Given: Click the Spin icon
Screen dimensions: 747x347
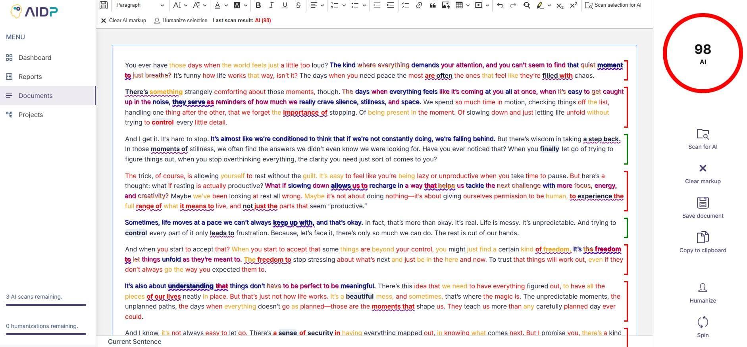Looking at the screenshot, I should (703, 322).
